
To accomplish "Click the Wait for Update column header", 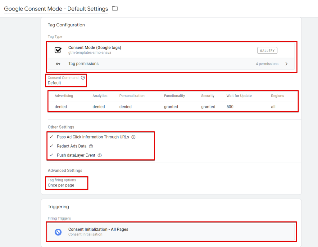I will coord(239,96).
